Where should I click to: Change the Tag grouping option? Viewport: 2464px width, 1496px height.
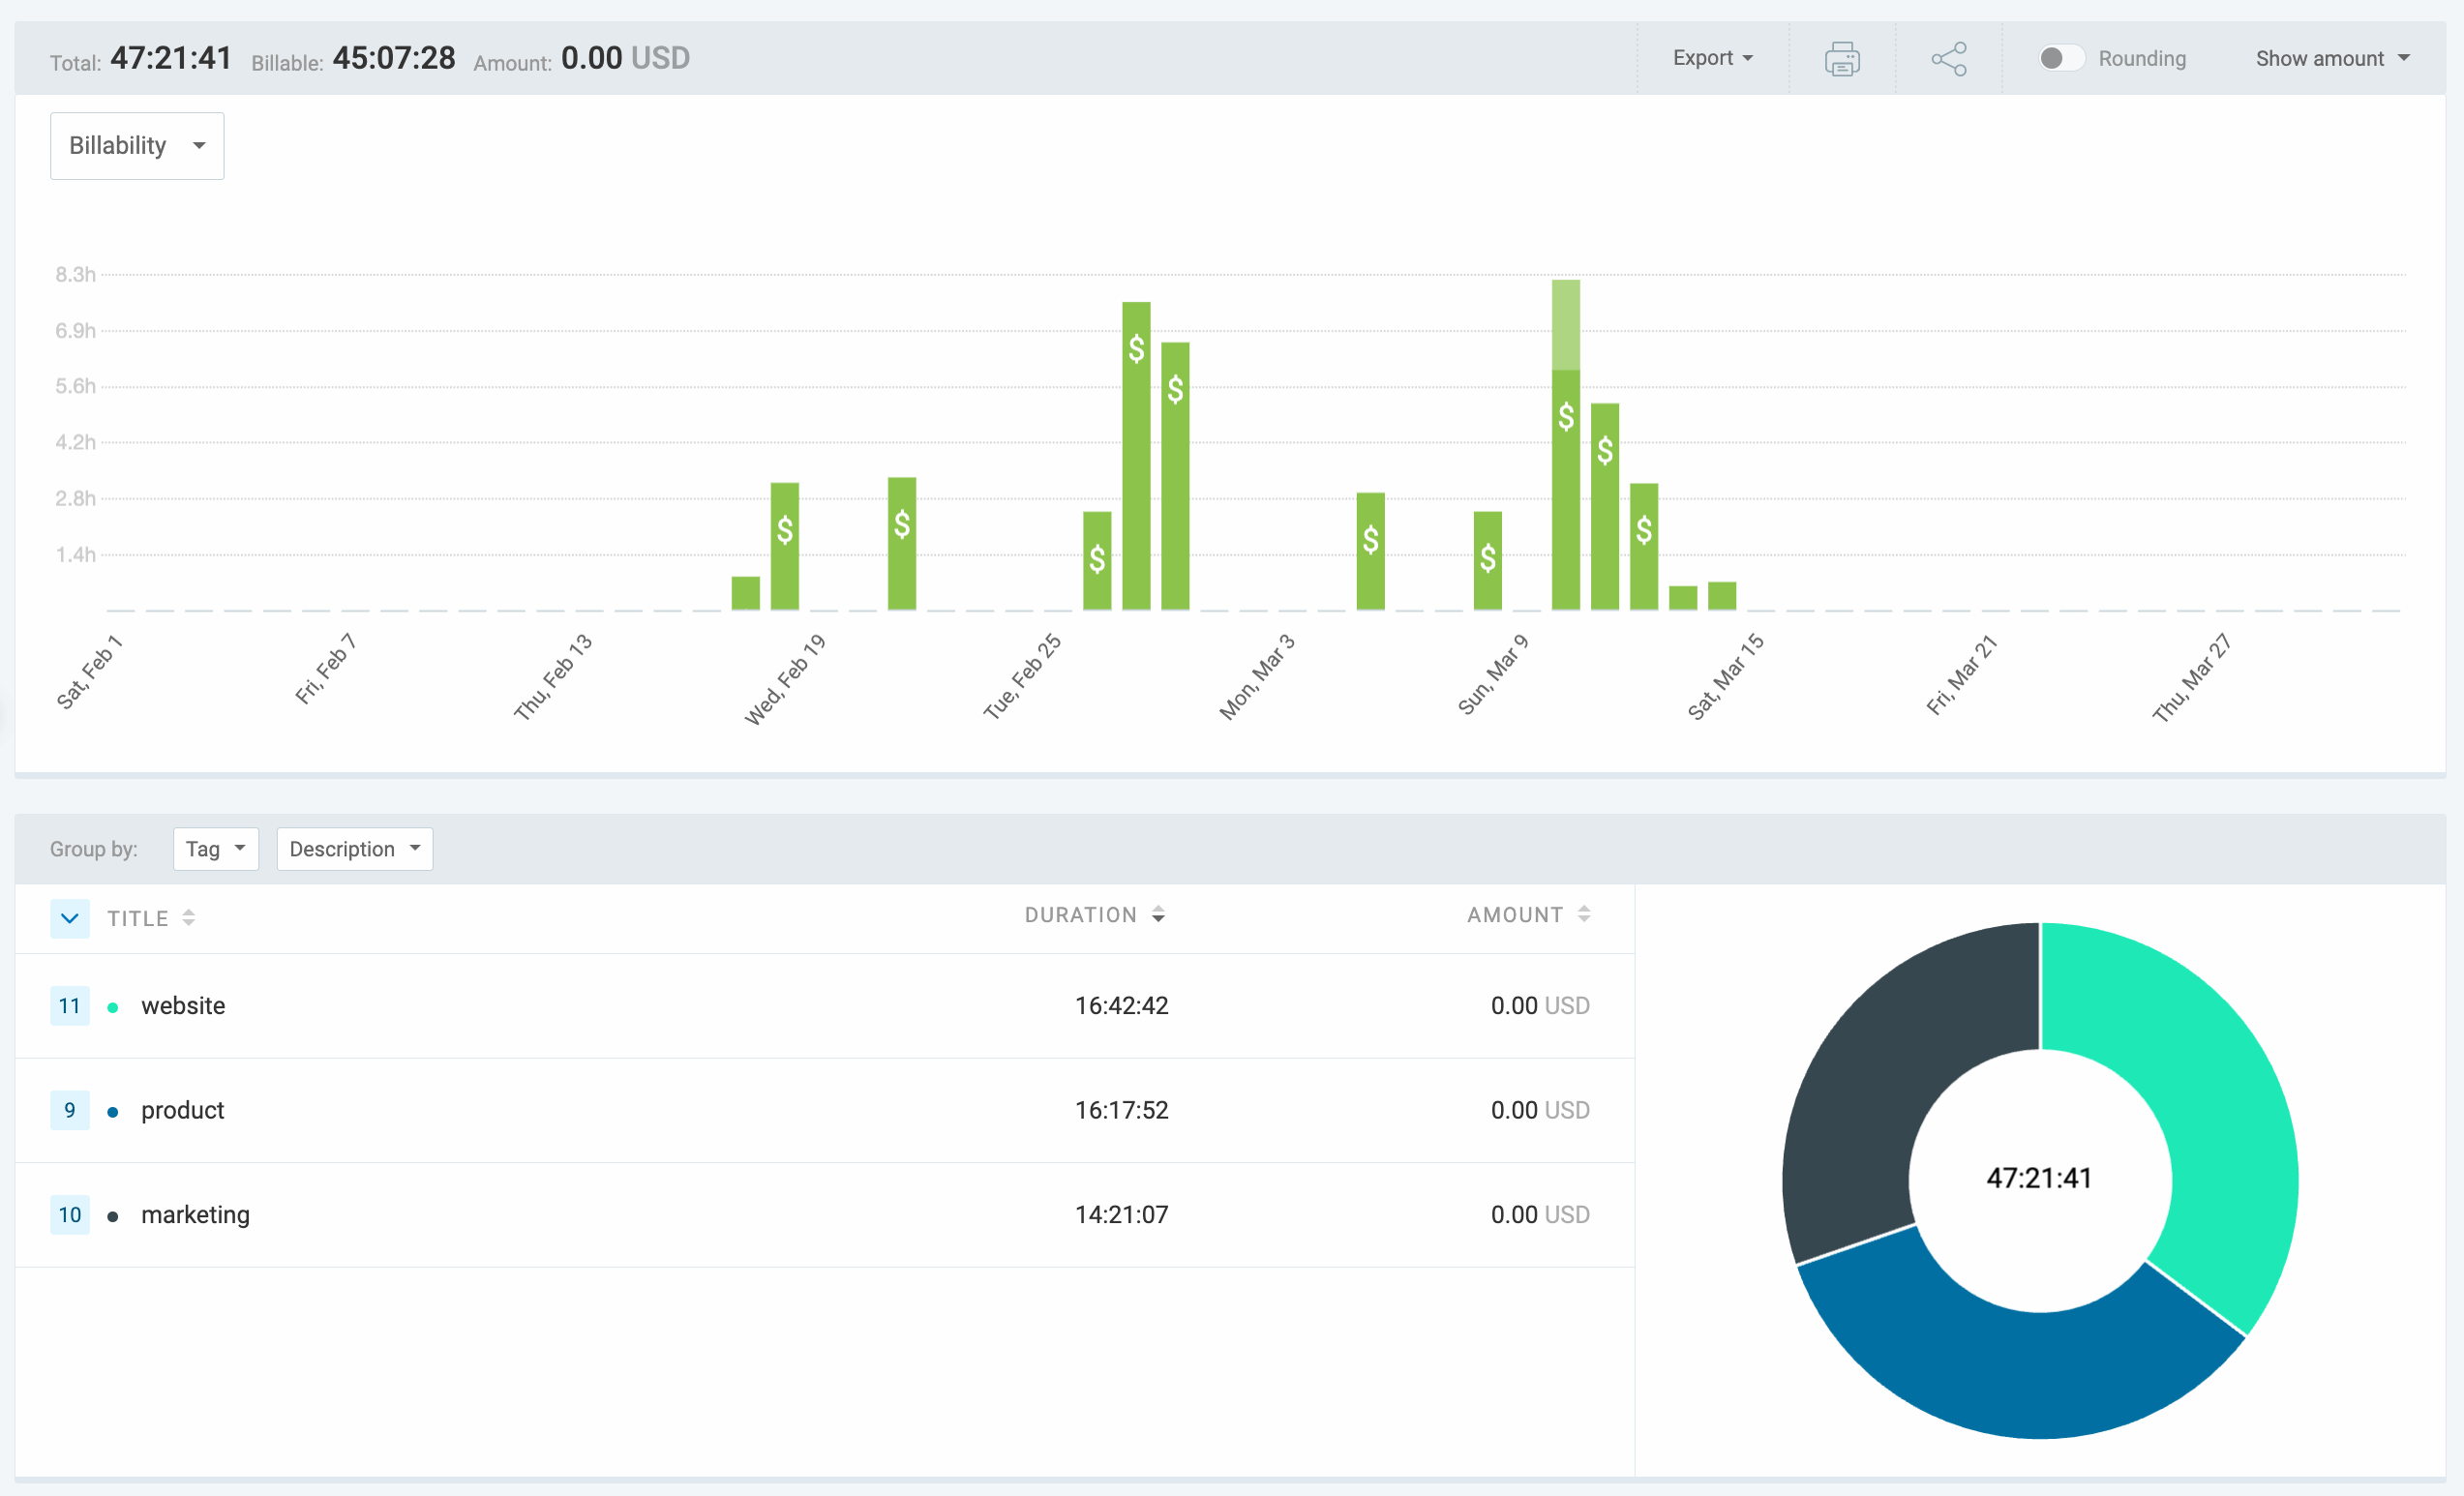click(x=216, y=848)
